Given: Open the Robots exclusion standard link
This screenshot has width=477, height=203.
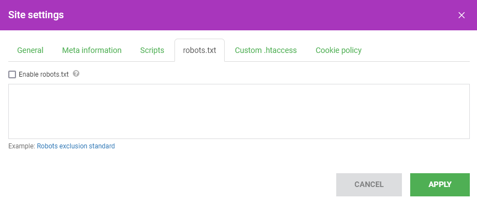Looking at the screenshot, I should 76,146.
